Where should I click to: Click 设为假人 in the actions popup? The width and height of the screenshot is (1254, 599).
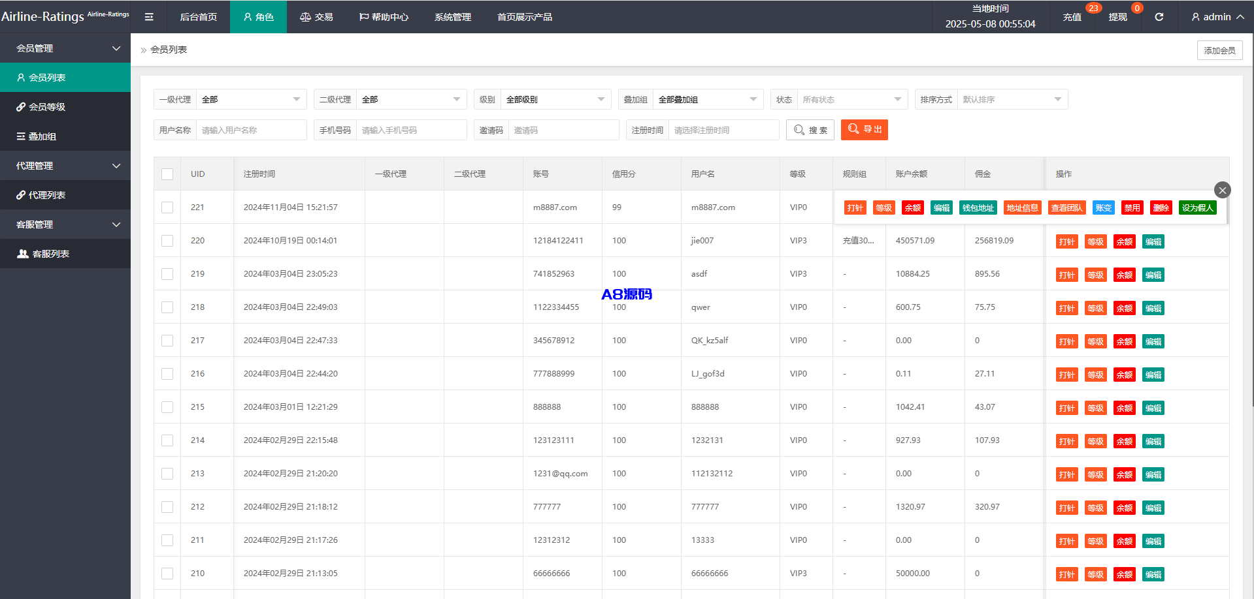(x=1198, y=208)
